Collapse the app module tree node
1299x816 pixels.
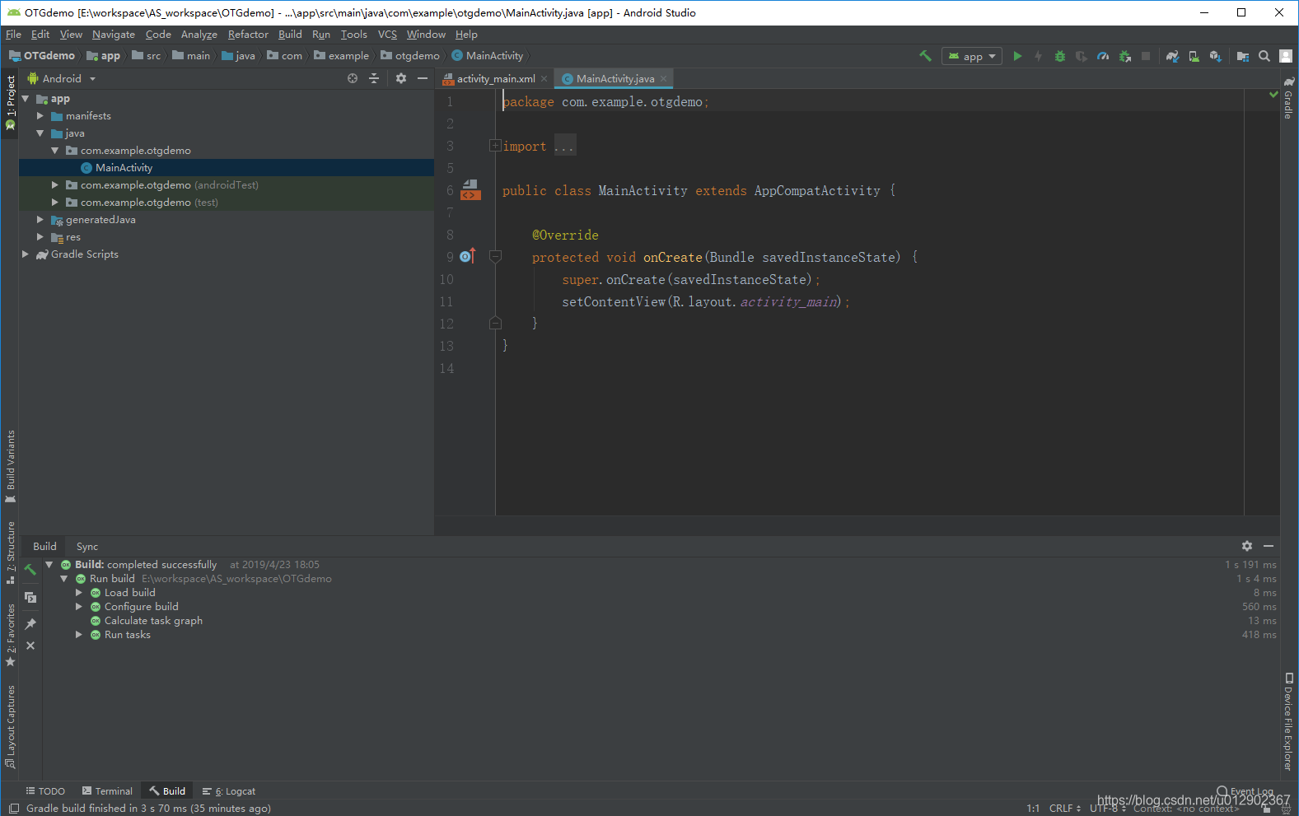click(26, 99)
